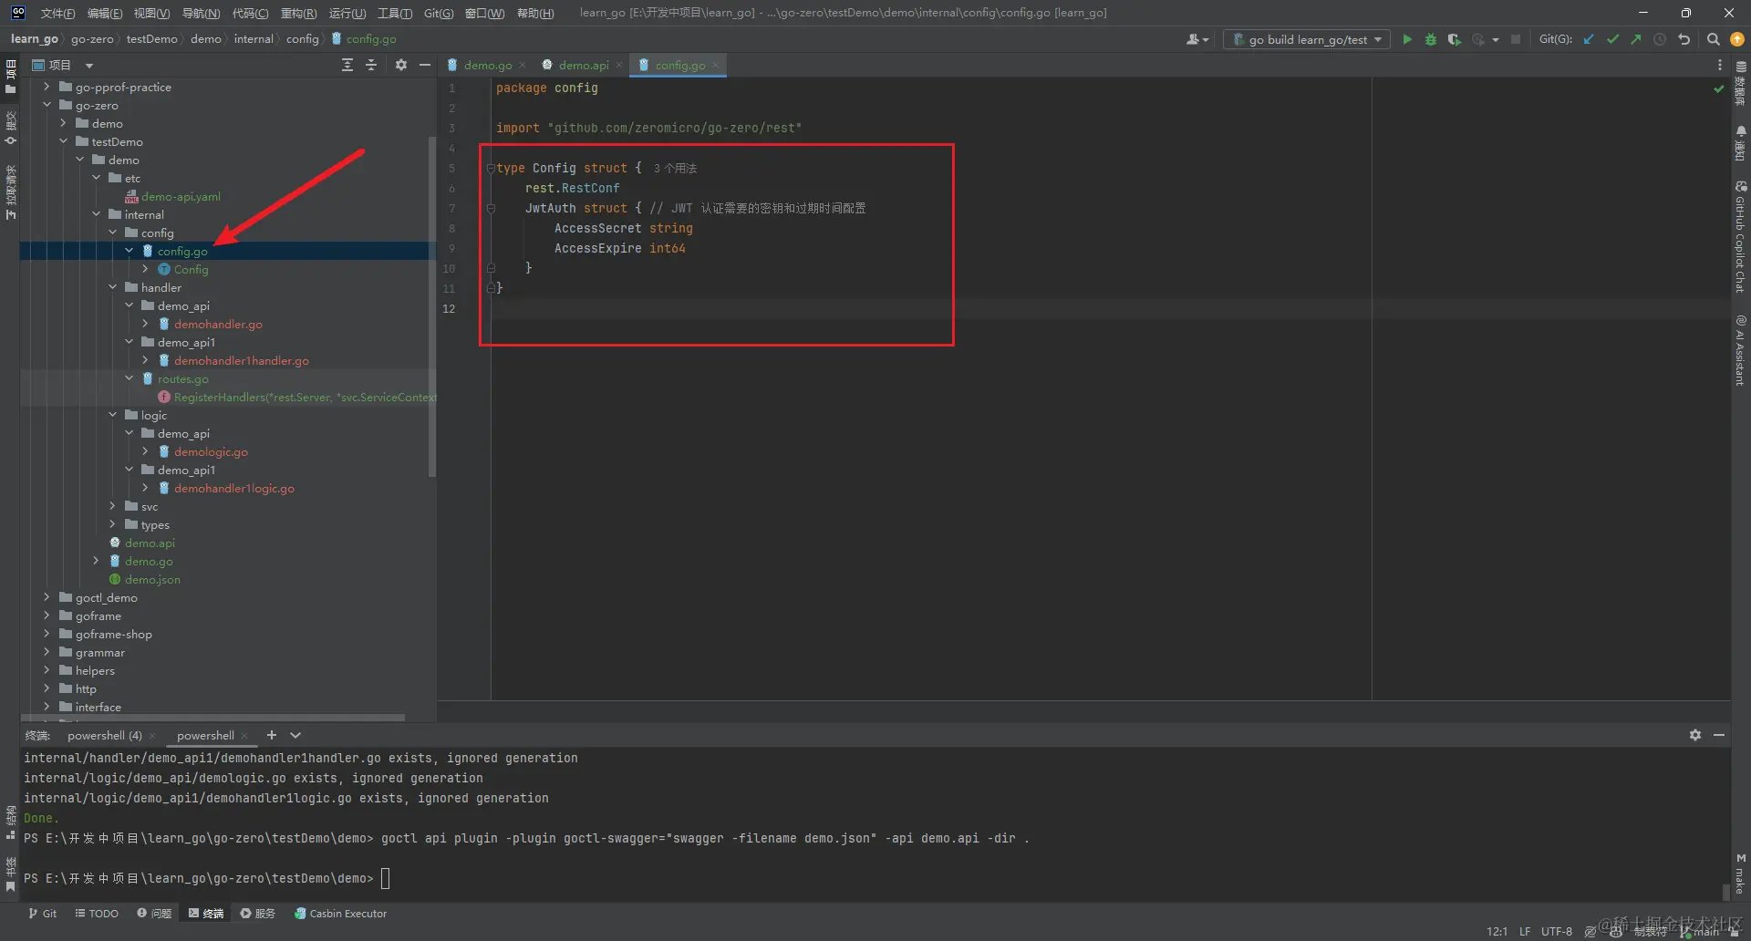Commit changes with the Git checkmark
Image resolution: width=1751 pixels, height=941 pixels.
(x=1612, y=39)
